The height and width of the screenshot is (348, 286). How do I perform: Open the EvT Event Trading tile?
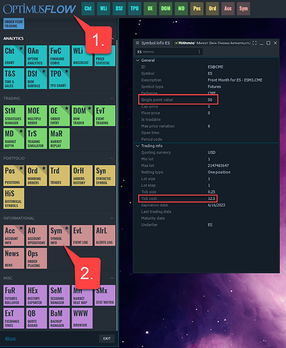pos(105,116)
